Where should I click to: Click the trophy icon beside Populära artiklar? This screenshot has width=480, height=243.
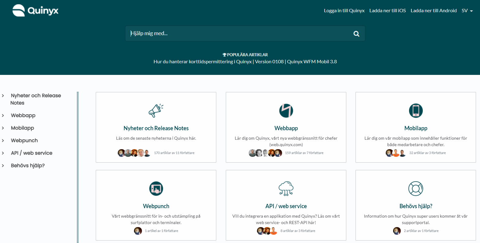(224, 55)
